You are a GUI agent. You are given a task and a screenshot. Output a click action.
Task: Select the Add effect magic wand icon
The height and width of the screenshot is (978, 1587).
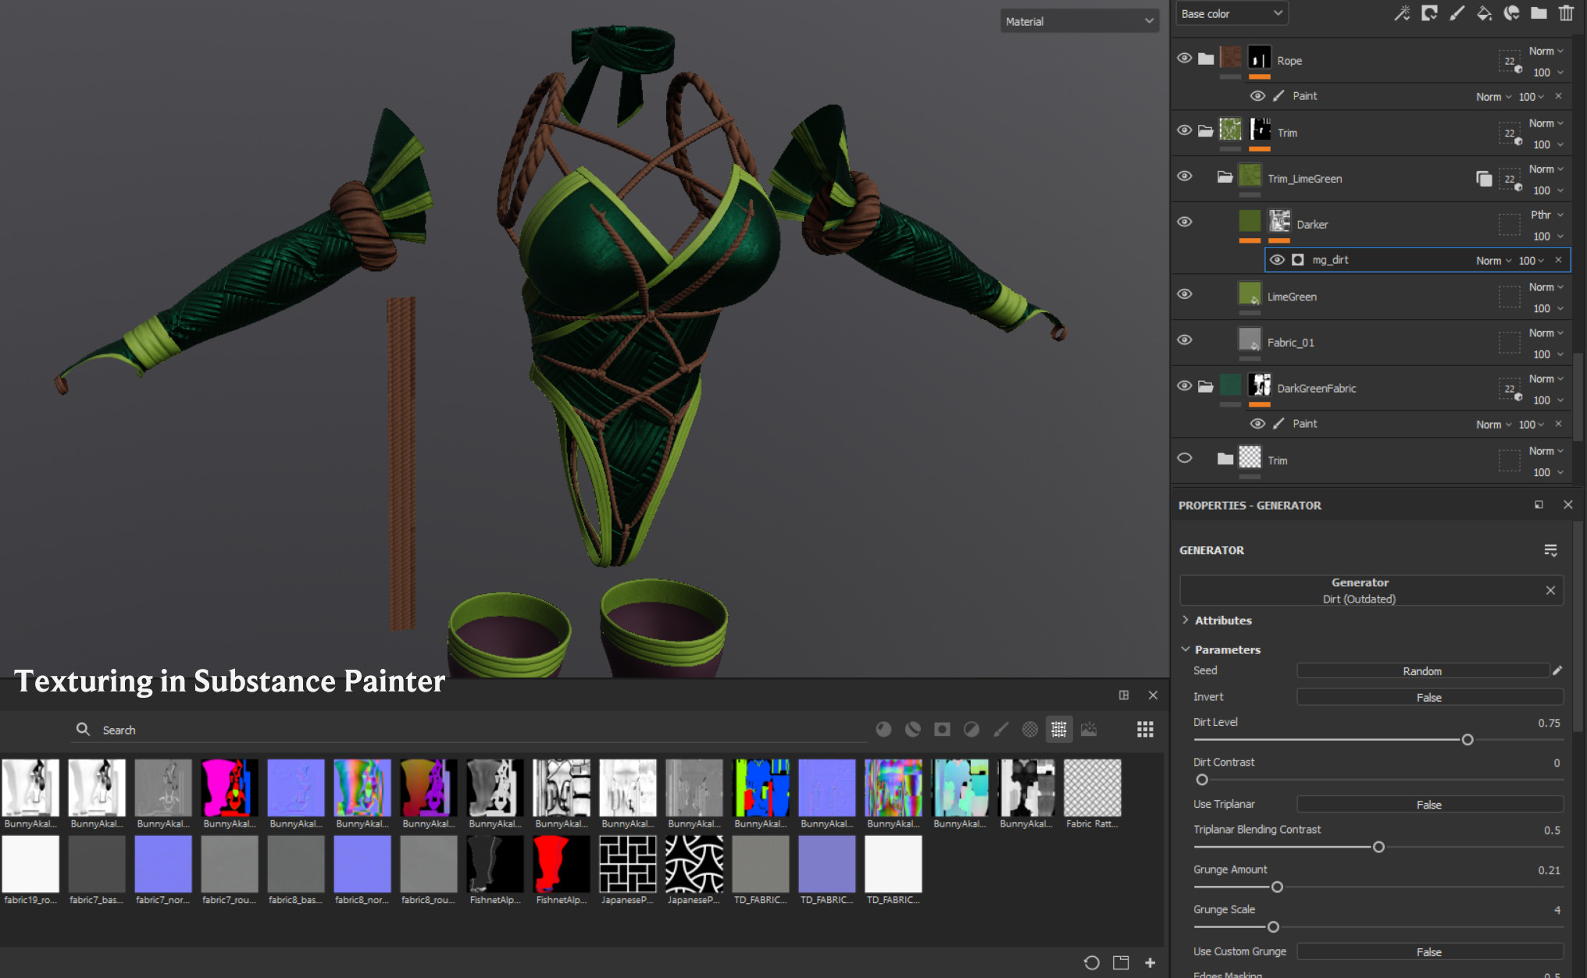(1402, 13)
